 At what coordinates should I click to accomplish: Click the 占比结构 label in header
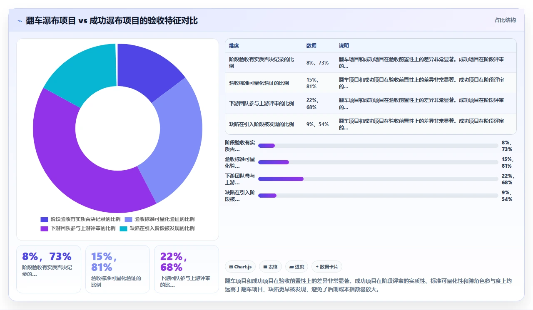(x=505, y=20)
